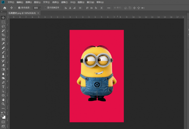Open the 滤镜(T) menu
Image resolution: width=189 pixels, height=129 pixels.
64,2
